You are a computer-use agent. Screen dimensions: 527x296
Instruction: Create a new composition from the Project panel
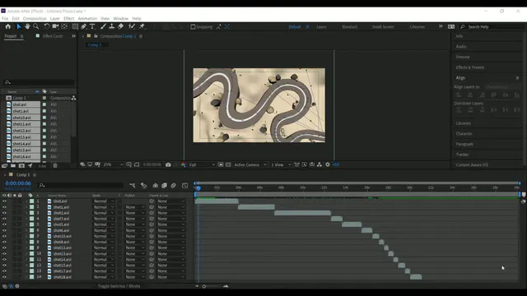pyautogui.click(x=21, y=165)
